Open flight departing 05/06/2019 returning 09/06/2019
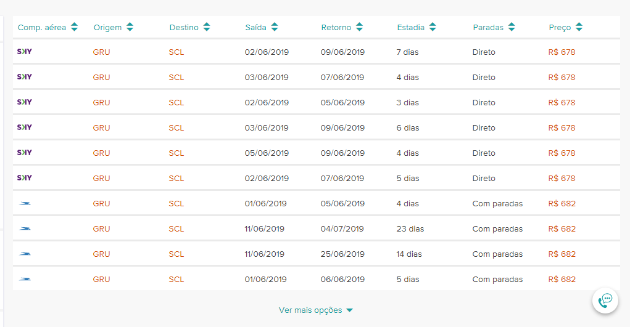 316,153
